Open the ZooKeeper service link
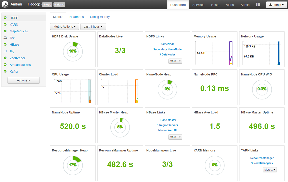 17,58
